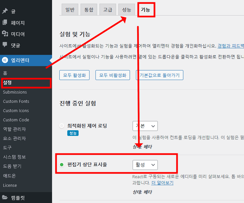Select Custom Fonts in the sidebar
This screenshot has height=203, width=244.
tap(16, 101)
